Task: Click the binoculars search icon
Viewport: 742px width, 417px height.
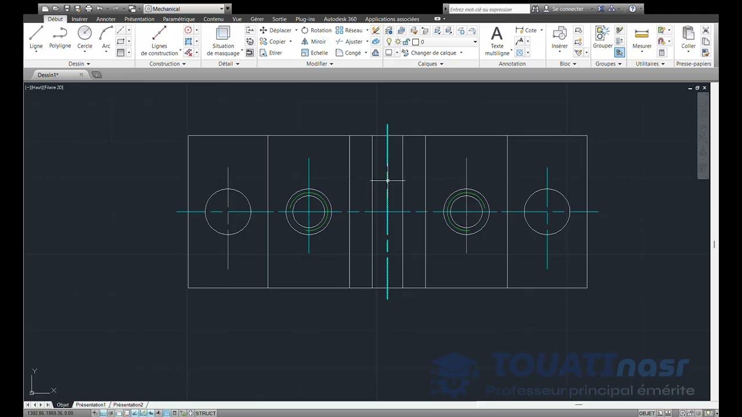Action: tap(535, 9)
